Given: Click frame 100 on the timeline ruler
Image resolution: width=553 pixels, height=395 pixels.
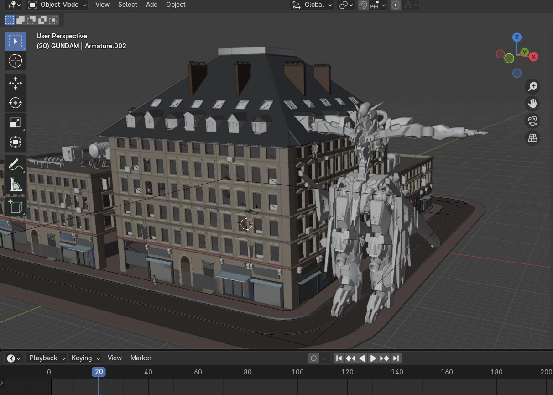Looking at the screenshot, I should click(x=297, y=372).
